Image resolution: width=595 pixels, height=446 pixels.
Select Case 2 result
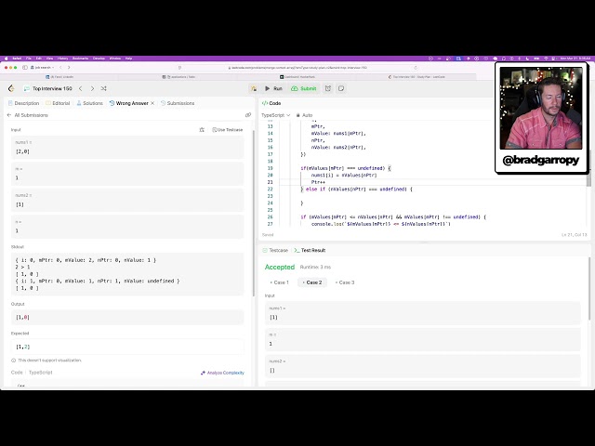(x=312, y=282)
